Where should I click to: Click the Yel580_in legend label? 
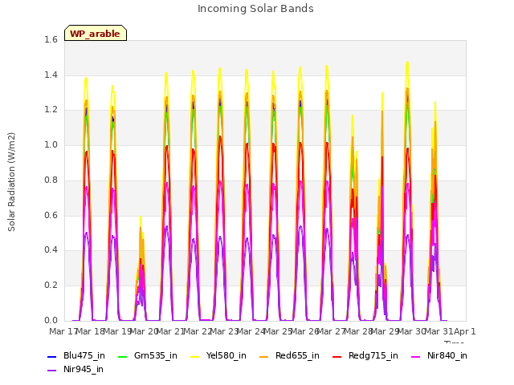click(226, 355)
